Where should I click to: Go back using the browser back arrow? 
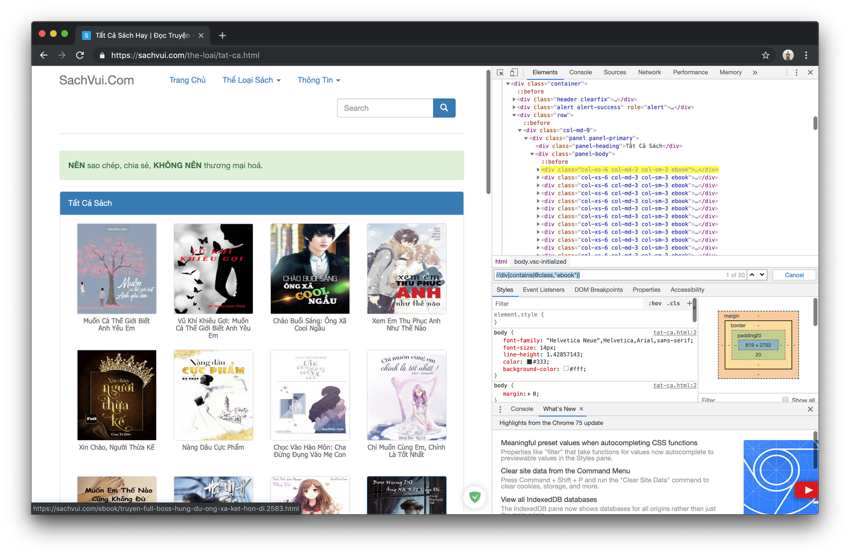[x=44, y=55]
